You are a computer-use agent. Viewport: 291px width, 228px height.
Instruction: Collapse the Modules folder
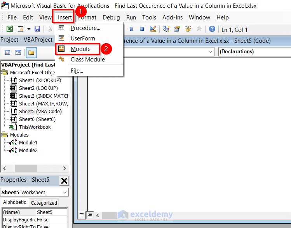5,135
